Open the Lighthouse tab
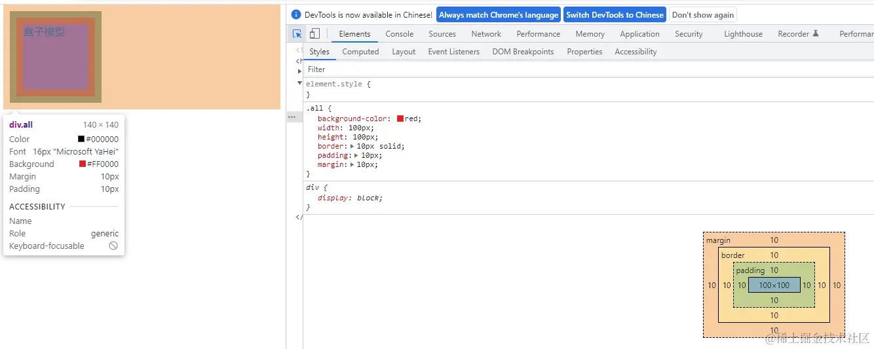The image size is (874, 349). 743,34
